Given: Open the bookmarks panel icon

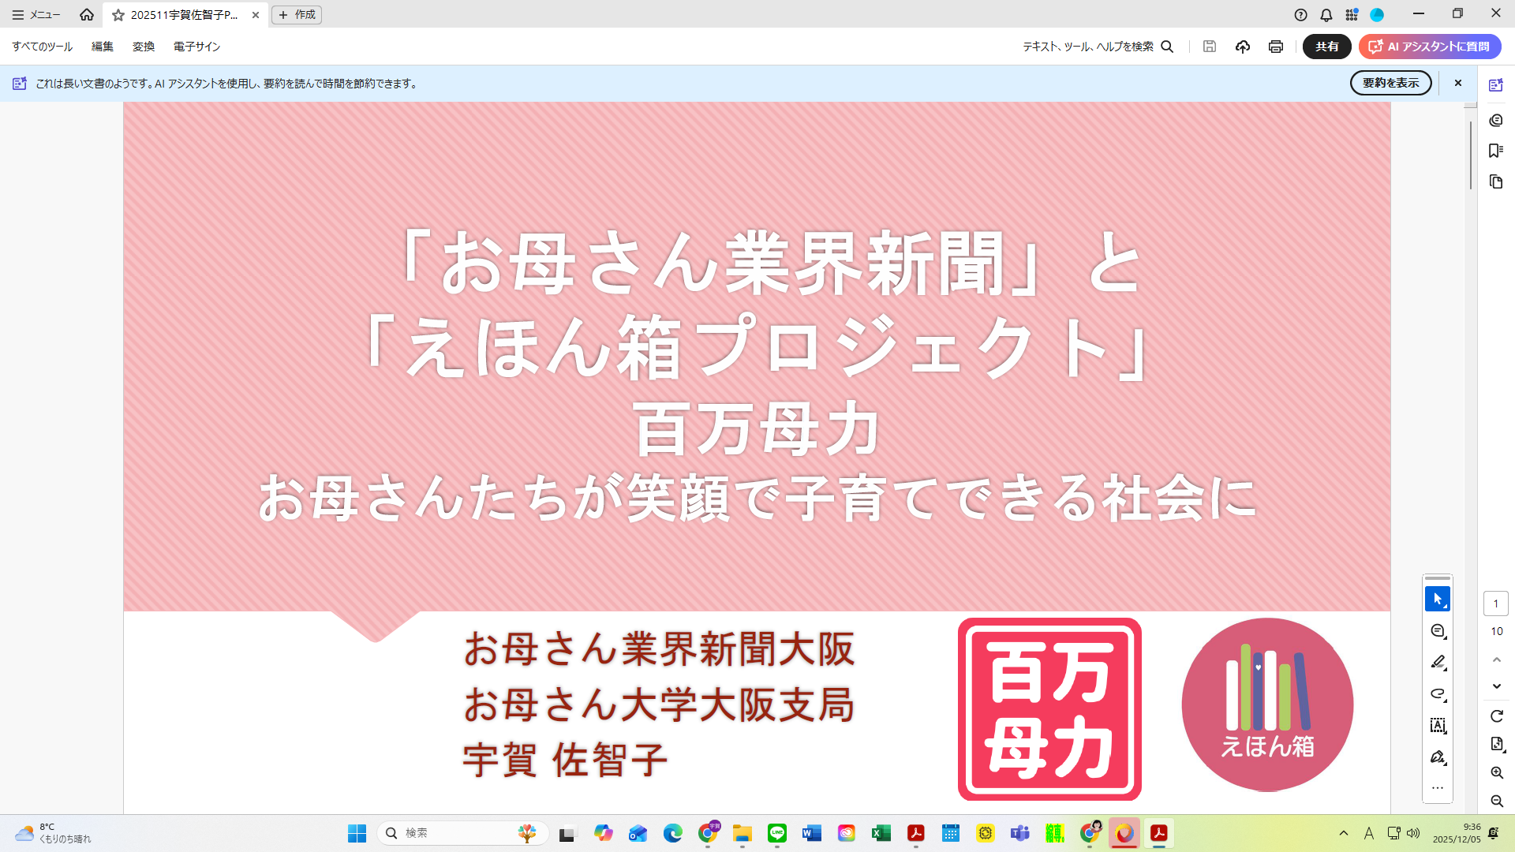Looking at the screenshot, I should (x=1495, y=151).
